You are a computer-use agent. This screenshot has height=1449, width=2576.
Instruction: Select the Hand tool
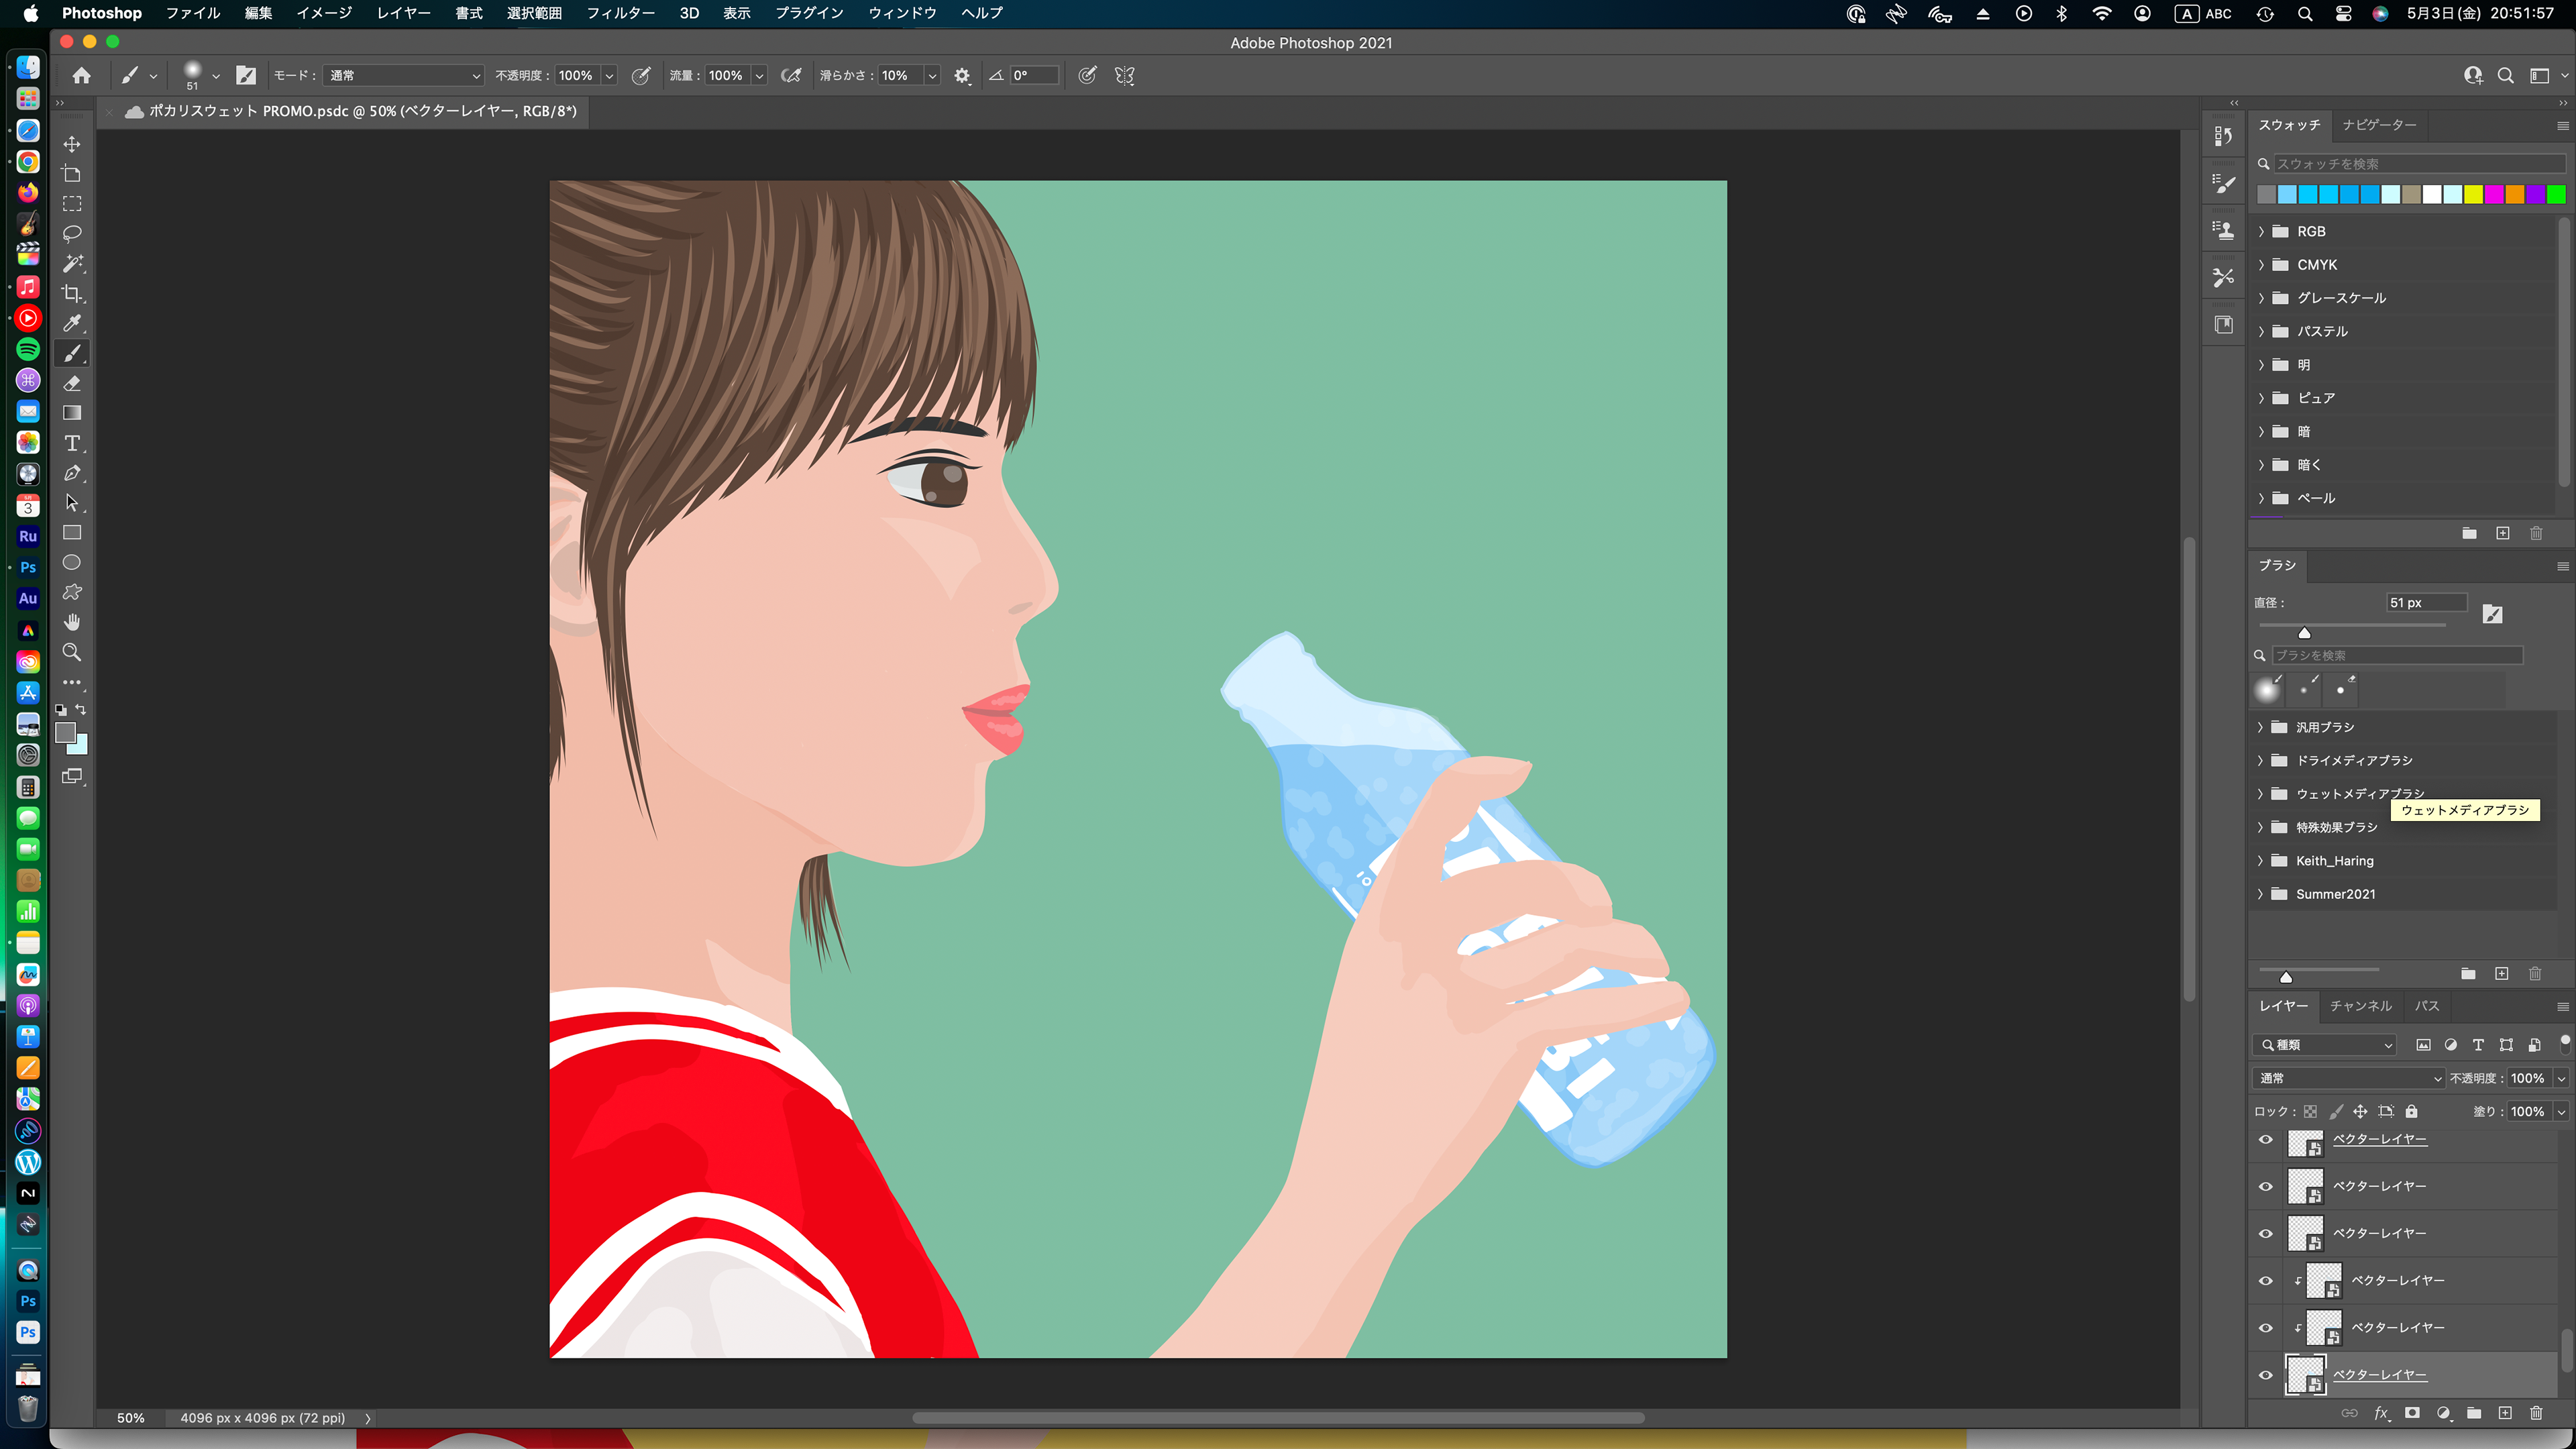click(72, 622)
